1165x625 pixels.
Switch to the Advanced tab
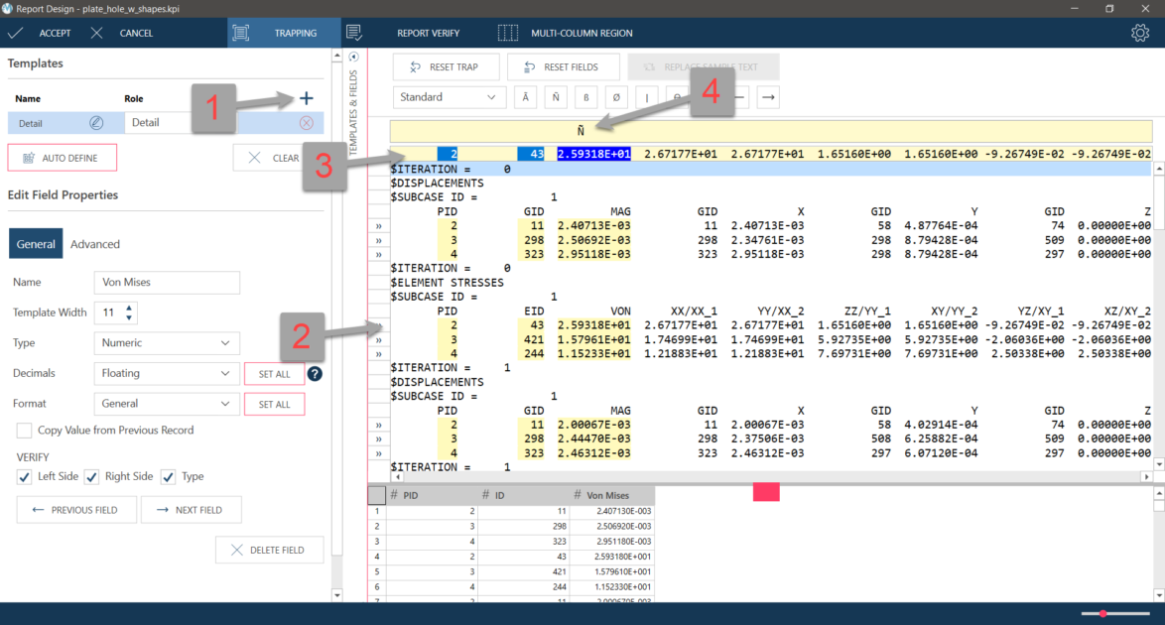pyautogui.click(x=95, y=244)
